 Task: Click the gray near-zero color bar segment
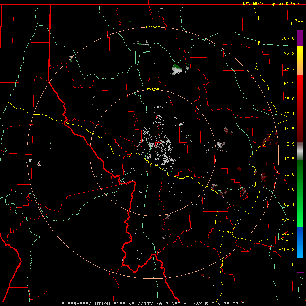pos(300,151)
